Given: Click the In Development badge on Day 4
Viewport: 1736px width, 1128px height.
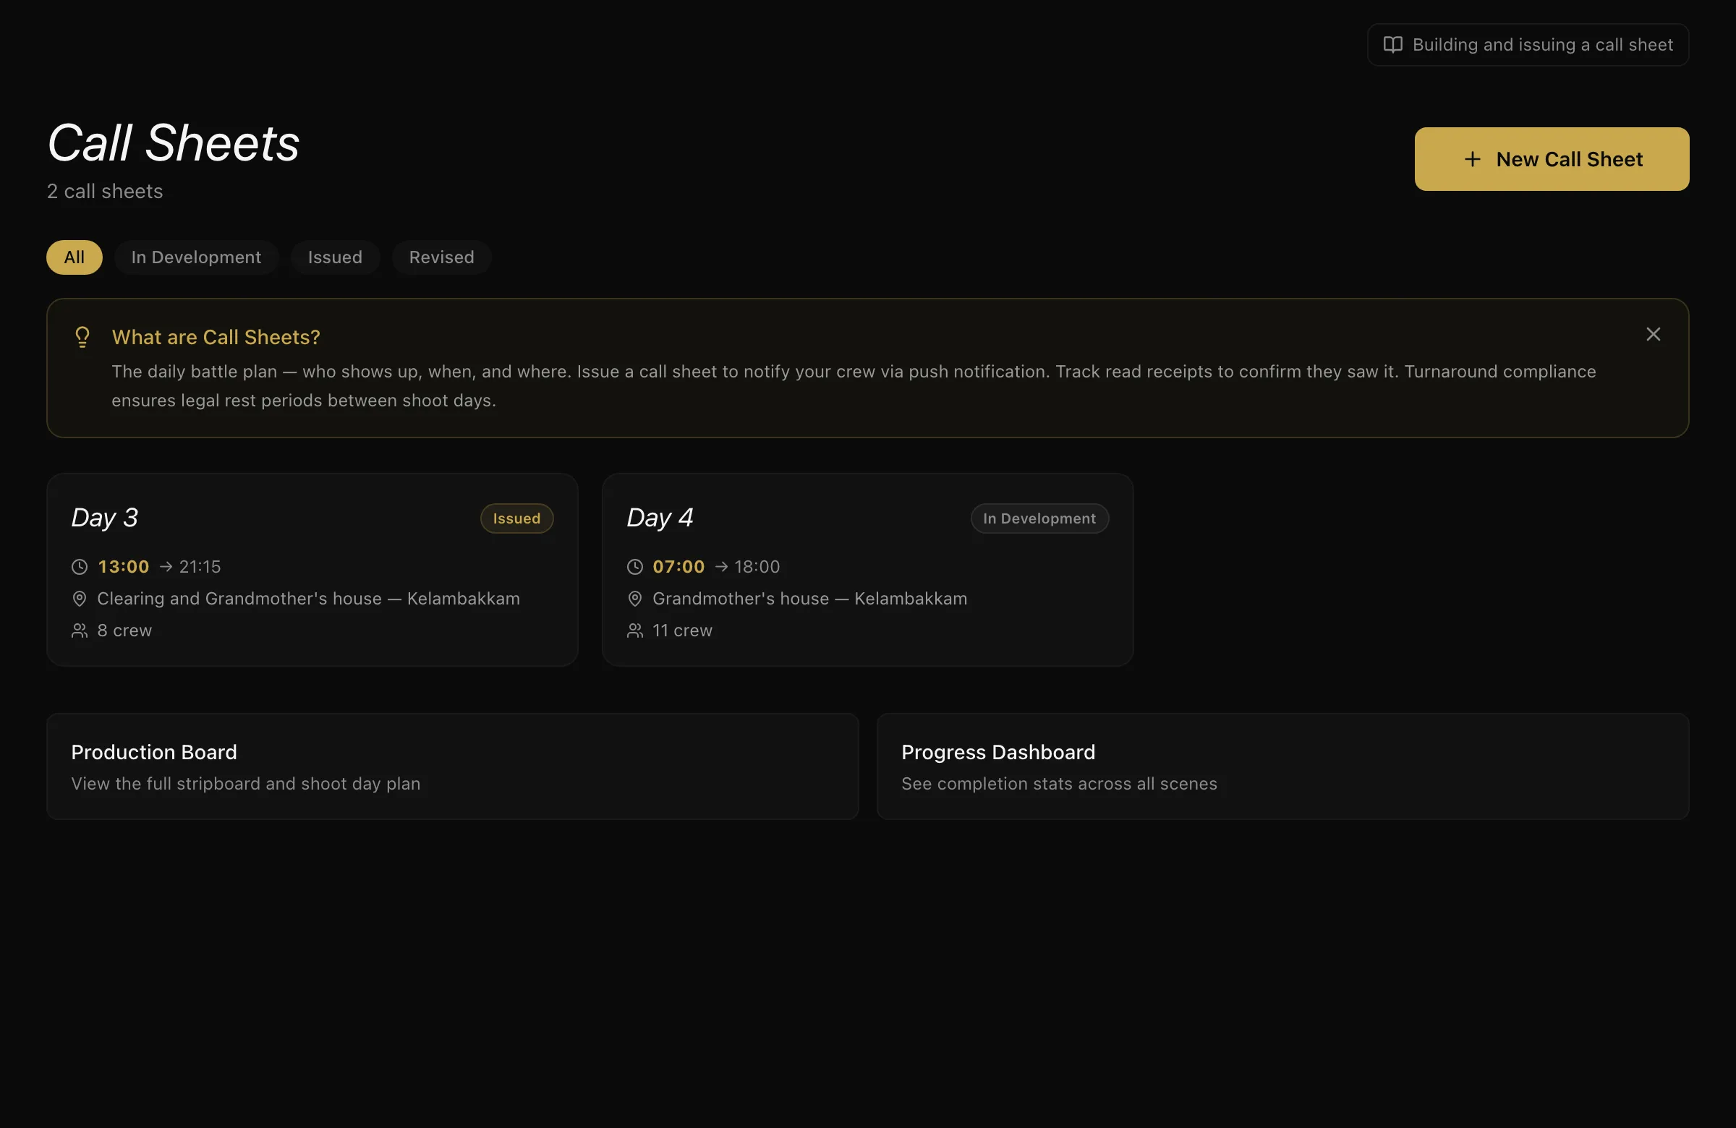Looking at the screenshot, I should [1039, 518].
